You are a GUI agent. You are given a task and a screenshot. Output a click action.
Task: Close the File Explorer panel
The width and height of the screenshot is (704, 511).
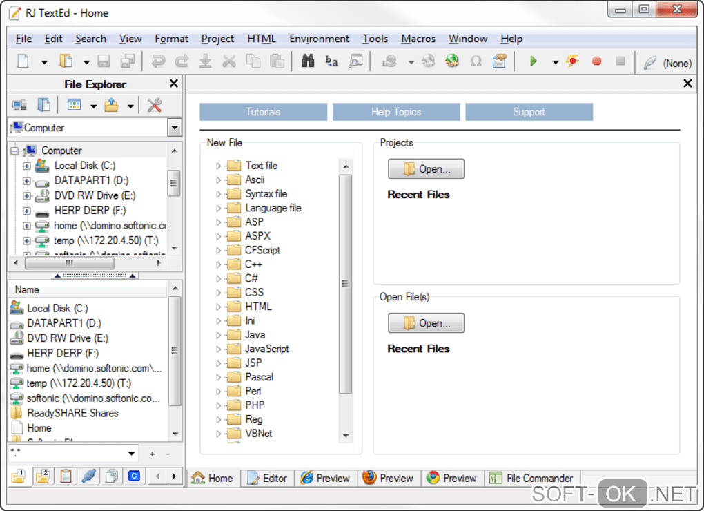[x=174, y=84]
